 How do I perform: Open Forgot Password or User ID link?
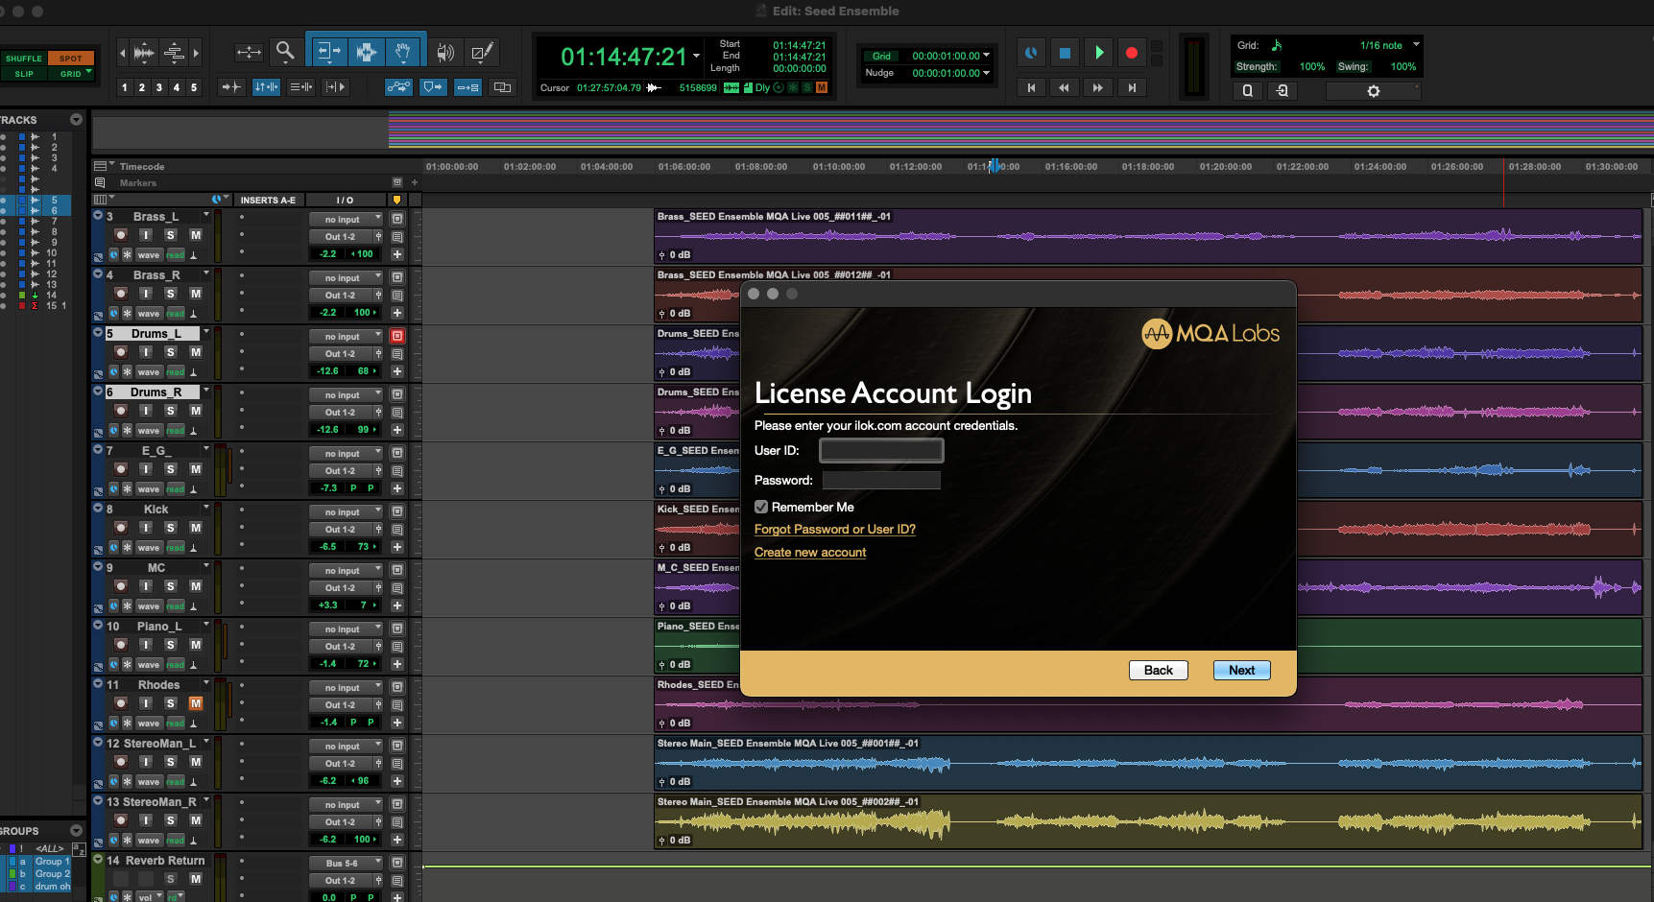point(835,530)
